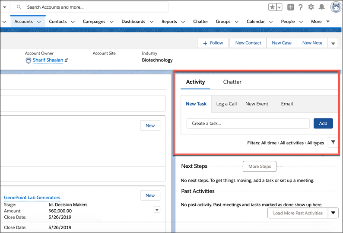
Task: Click the account owner avatar icon
Action: coord(28,60)
